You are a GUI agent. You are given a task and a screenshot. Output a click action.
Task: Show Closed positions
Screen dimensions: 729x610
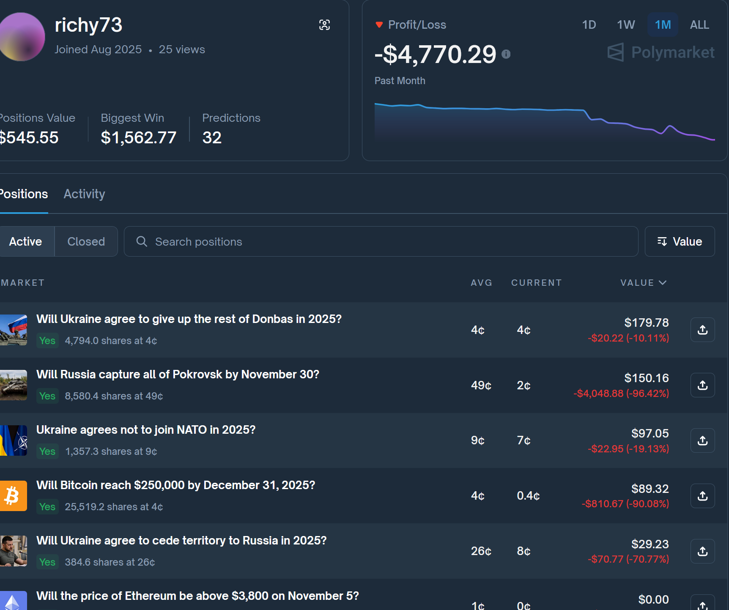(86, 241)
